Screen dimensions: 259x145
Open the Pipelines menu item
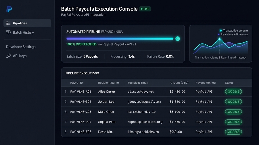pyautogui.click(x=27, y=23)
